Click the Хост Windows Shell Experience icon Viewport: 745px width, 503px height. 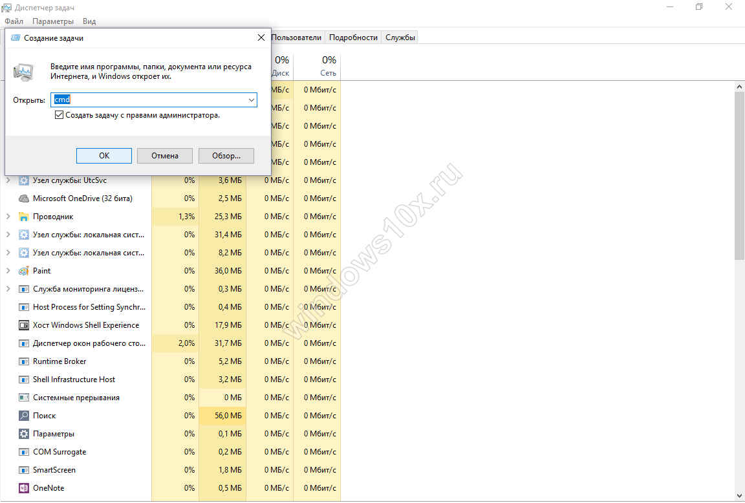click(24, 325)
